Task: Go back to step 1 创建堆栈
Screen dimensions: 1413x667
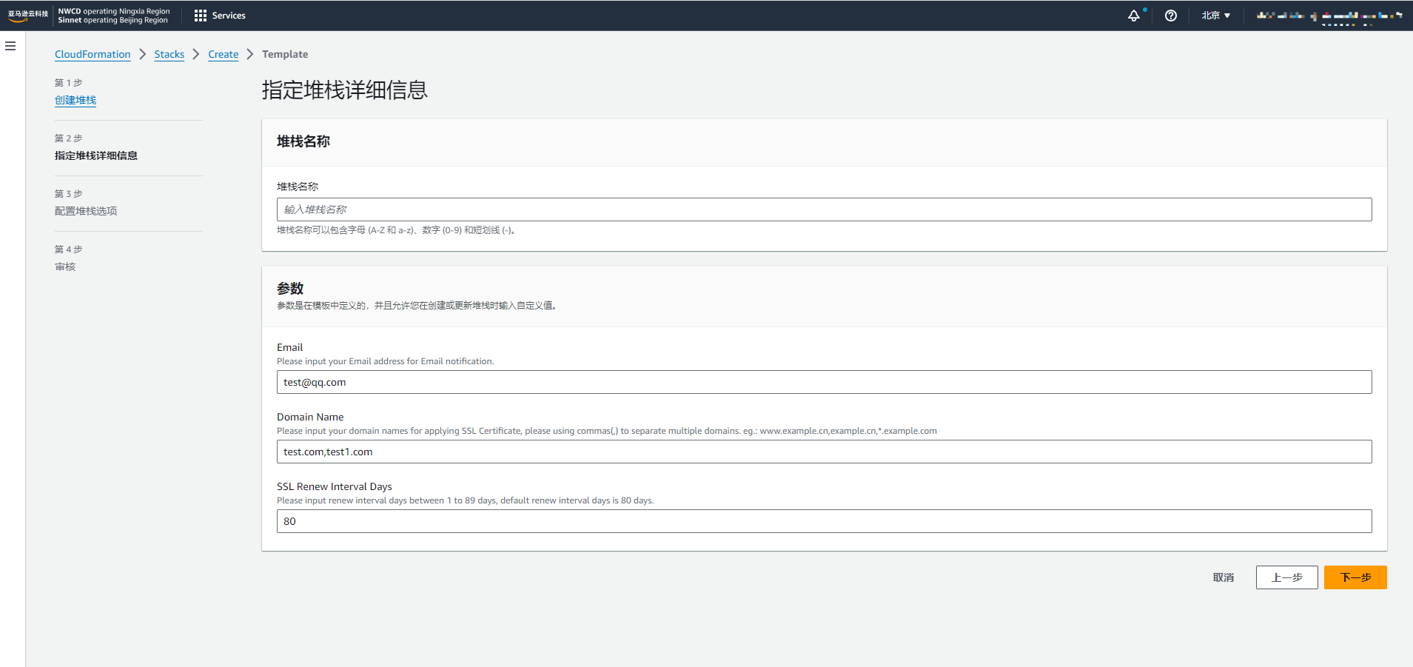Action: (x=75, y=100)
